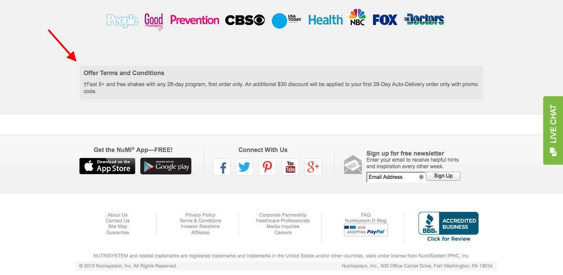The width and height of the screenshot is (563, 275).
Task: Open the About Us footer link
Action: click(x=117, y=215)
